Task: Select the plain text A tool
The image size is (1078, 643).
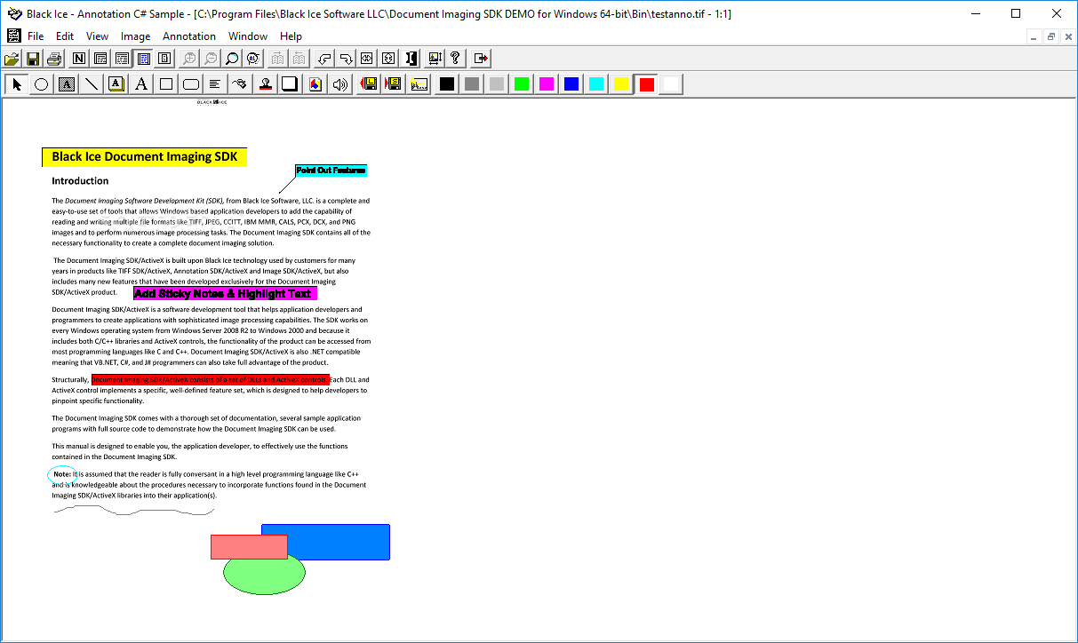Action: (x=141, y=84)
